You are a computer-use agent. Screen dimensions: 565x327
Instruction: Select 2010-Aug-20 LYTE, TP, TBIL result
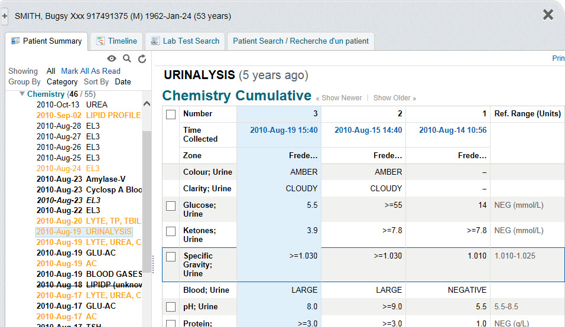(x=89, y=221)
